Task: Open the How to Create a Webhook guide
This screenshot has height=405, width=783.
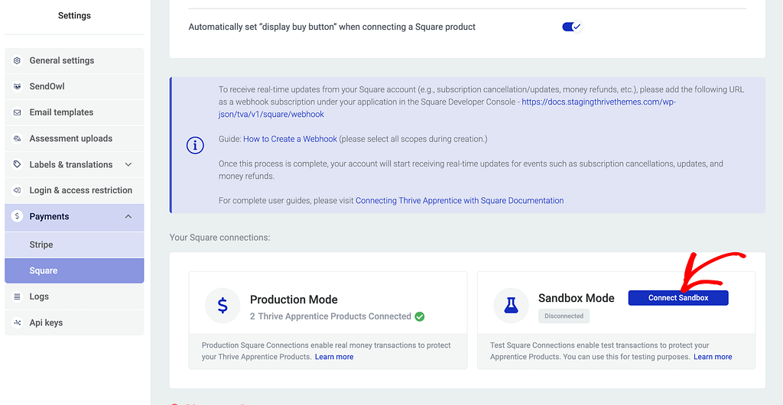Action: [x=289, y=139]
